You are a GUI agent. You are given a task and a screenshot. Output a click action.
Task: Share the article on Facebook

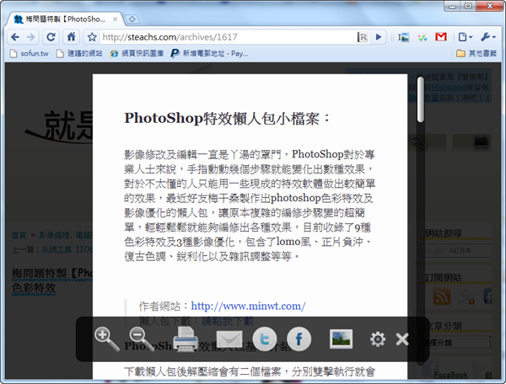(x=299, y=339)
